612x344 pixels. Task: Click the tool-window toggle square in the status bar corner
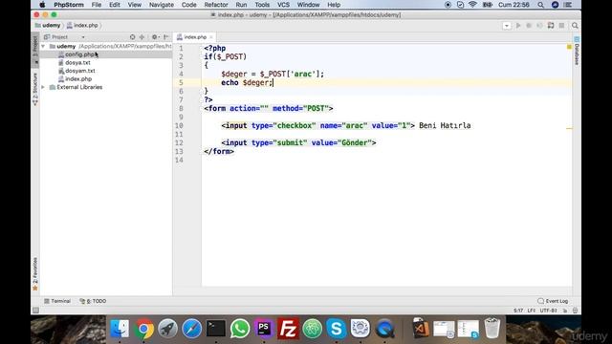pyautogui.click(x=35, y=310)
